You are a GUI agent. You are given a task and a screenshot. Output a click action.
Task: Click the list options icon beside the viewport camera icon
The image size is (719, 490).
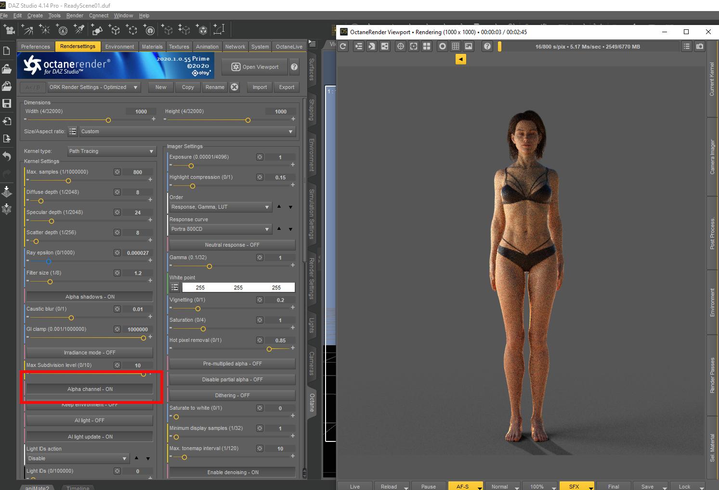(x=687, y=46)
